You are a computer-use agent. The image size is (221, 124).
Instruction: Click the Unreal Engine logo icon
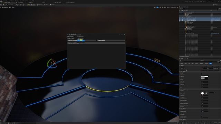click(1, 1)
